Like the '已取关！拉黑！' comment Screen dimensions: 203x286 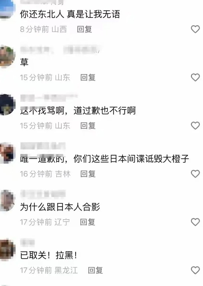point(195,270)
